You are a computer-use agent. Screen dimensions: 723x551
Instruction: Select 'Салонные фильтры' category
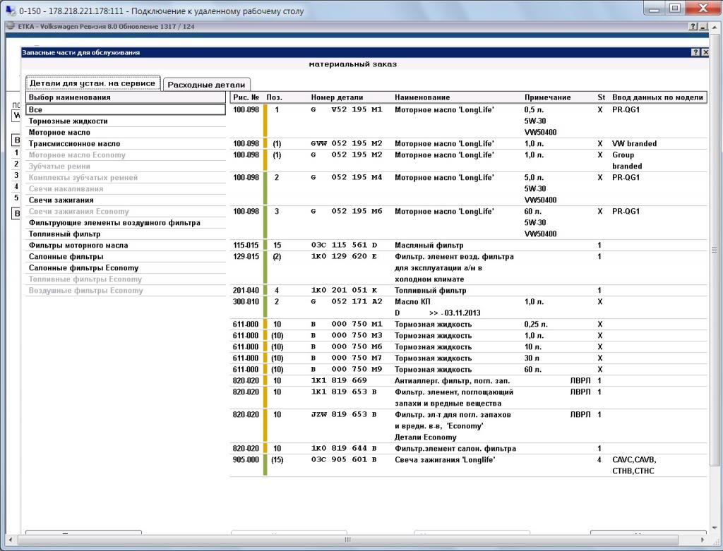point(126,257)
